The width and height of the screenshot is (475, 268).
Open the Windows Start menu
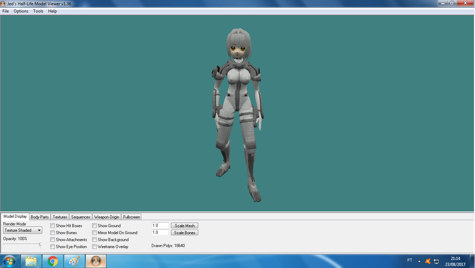(9, 261)
